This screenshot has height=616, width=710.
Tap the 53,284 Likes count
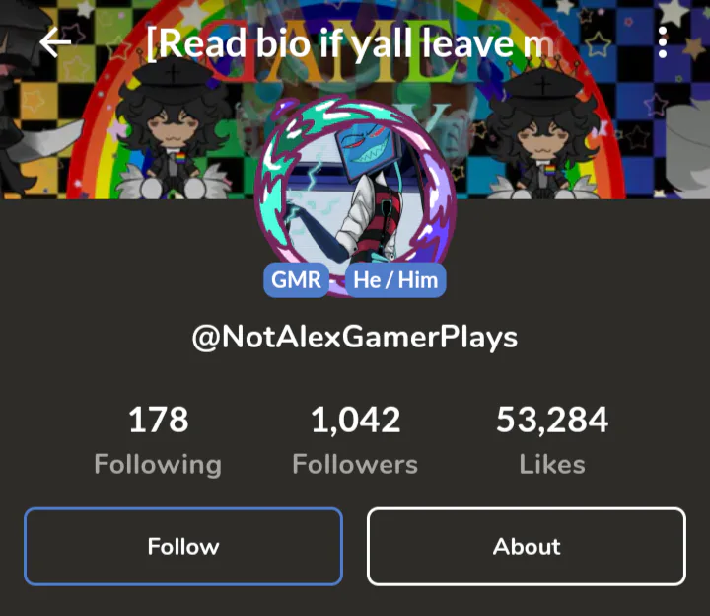pos(552,440)
